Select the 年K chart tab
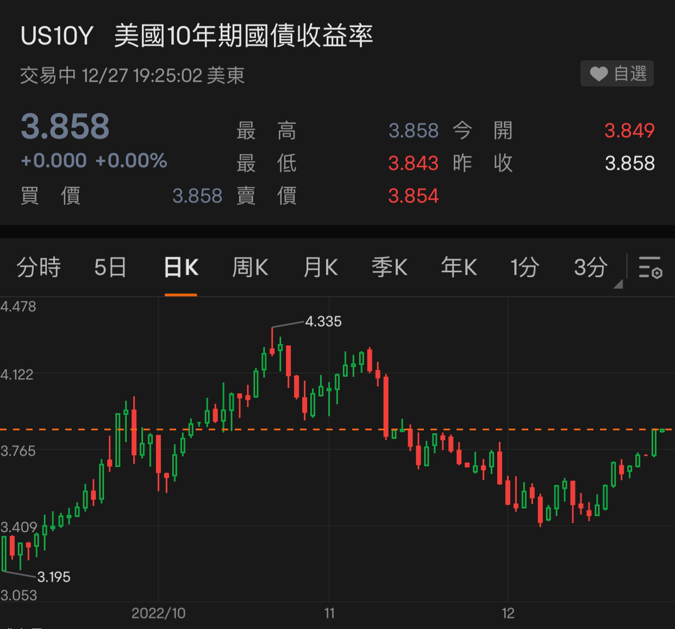 pos(459,267)
